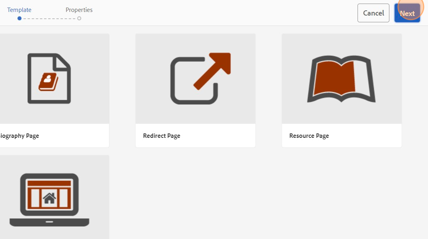Click the Next button

407,13
